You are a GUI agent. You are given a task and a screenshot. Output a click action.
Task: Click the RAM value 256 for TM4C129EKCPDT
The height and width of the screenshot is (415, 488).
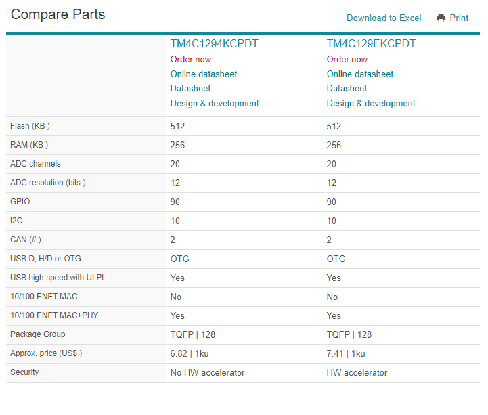point(334,145)
